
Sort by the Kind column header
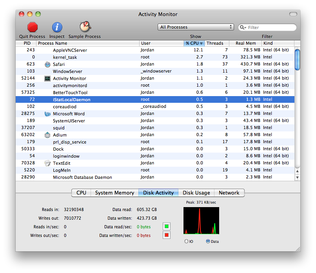click(278, 43)
